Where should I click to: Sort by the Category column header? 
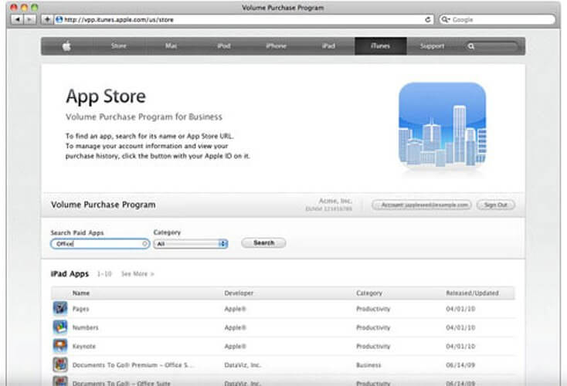[x=368, y=293]
